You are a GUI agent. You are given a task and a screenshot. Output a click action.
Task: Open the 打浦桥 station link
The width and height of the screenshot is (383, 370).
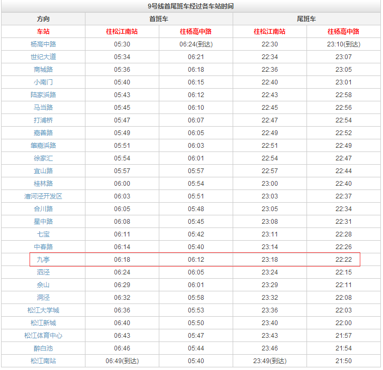click(x=43, y=120)
